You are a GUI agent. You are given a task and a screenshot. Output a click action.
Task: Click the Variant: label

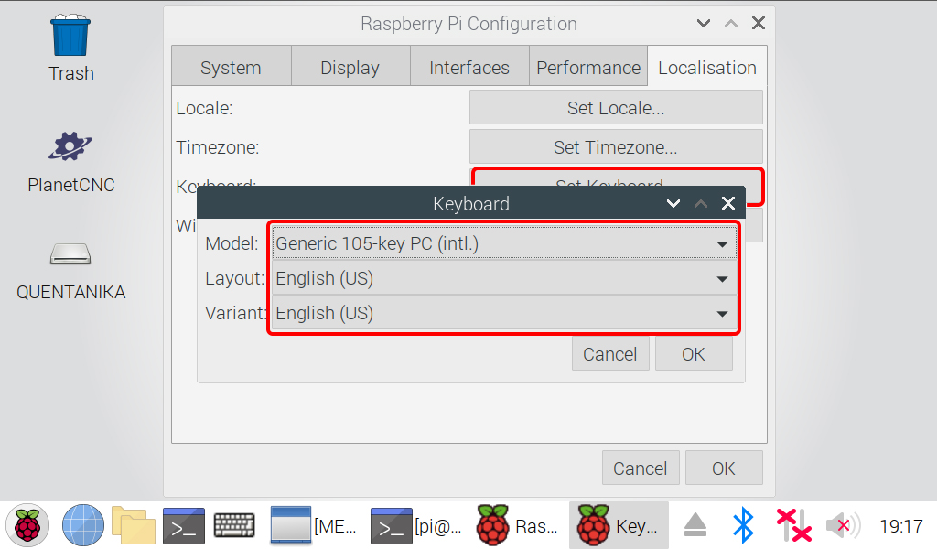(x=235, y=313)
